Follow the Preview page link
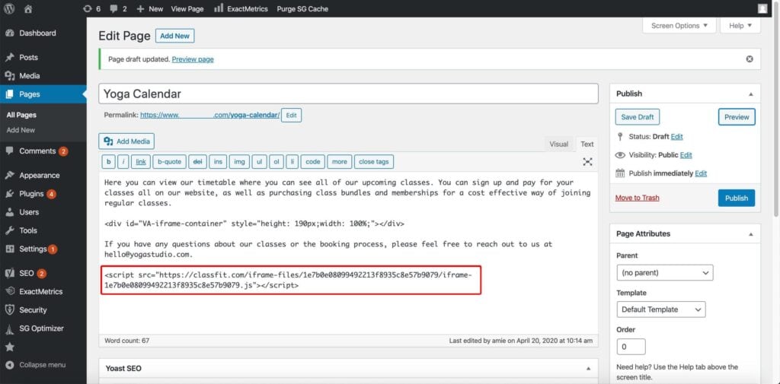This screenshot has width=780, height=384. [x=193, y=59]
